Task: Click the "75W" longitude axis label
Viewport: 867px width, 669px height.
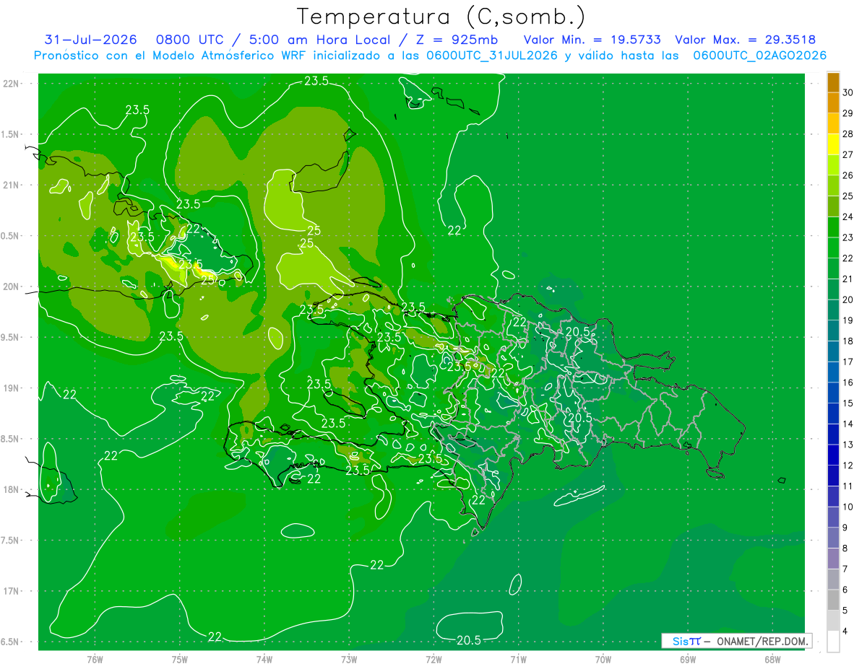Action: (x=180, y=659)
